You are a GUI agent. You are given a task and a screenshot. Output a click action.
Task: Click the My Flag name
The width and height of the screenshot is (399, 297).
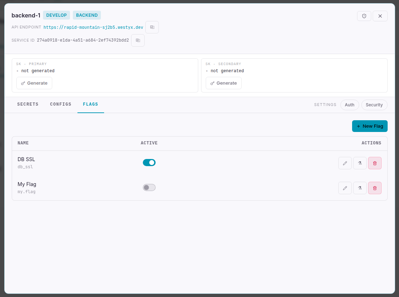pyautogui.click(x=27, y=184)
